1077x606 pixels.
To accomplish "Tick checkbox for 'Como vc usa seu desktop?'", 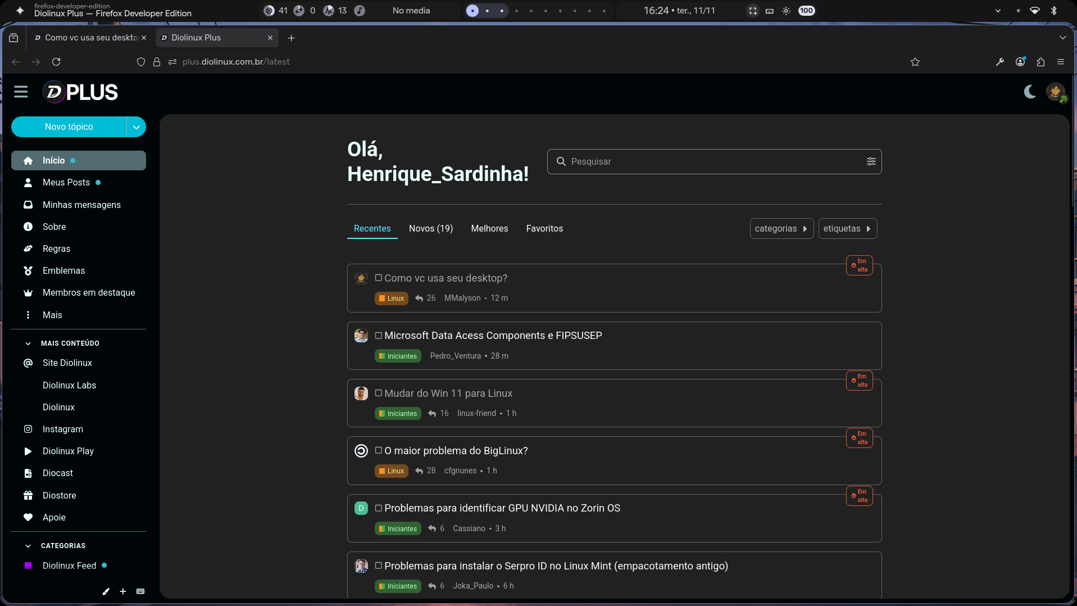I will point(379,278).
